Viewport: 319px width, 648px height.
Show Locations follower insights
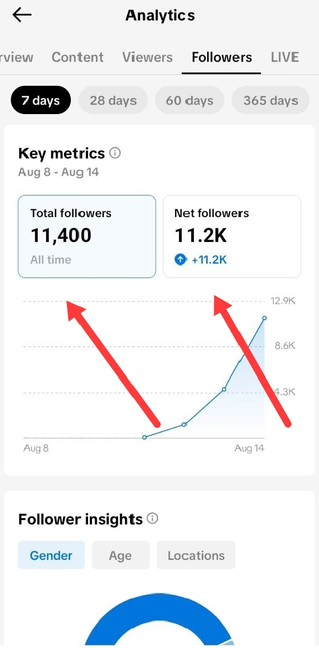pos(196,555)
